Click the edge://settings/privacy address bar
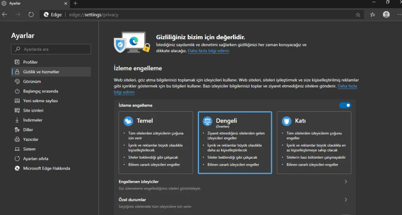Screen dimensions: 402x215 (196, 14)
